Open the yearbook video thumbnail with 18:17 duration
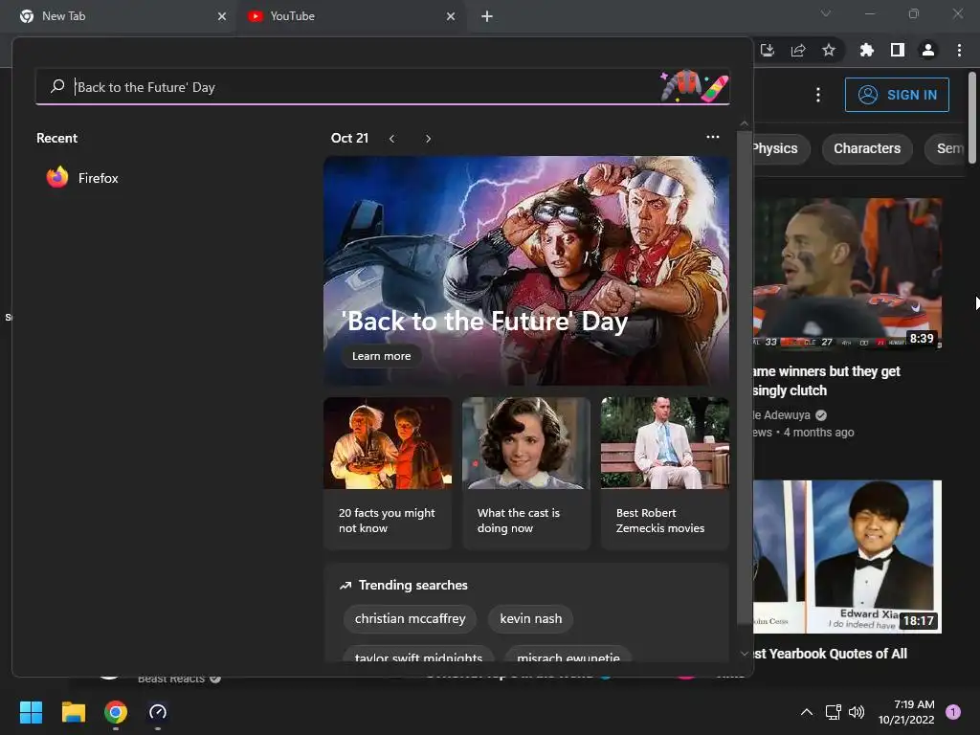The width and height of the screenshot is (980, 735). point(848,556)
